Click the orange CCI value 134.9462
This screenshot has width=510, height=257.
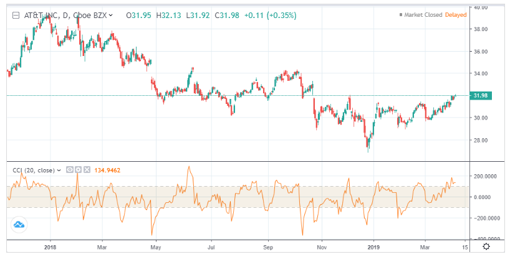pos(108,170)
